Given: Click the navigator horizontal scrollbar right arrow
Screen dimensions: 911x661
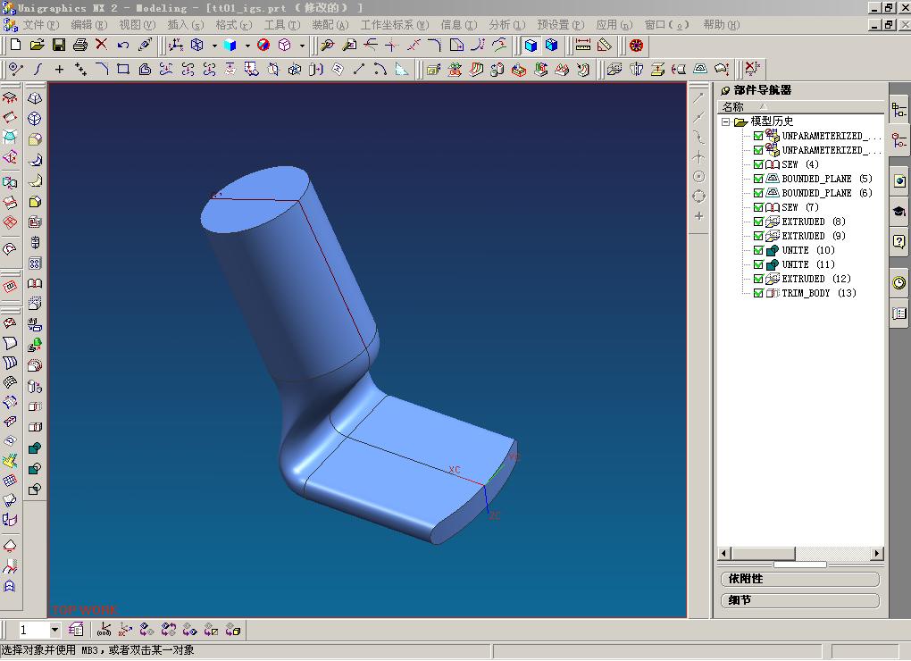Looking at the screenshot, I should pos(877,554).
